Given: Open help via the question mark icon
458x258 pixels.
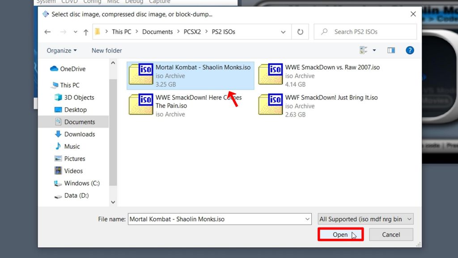Looking at the screenshot, I should (410, 50).
